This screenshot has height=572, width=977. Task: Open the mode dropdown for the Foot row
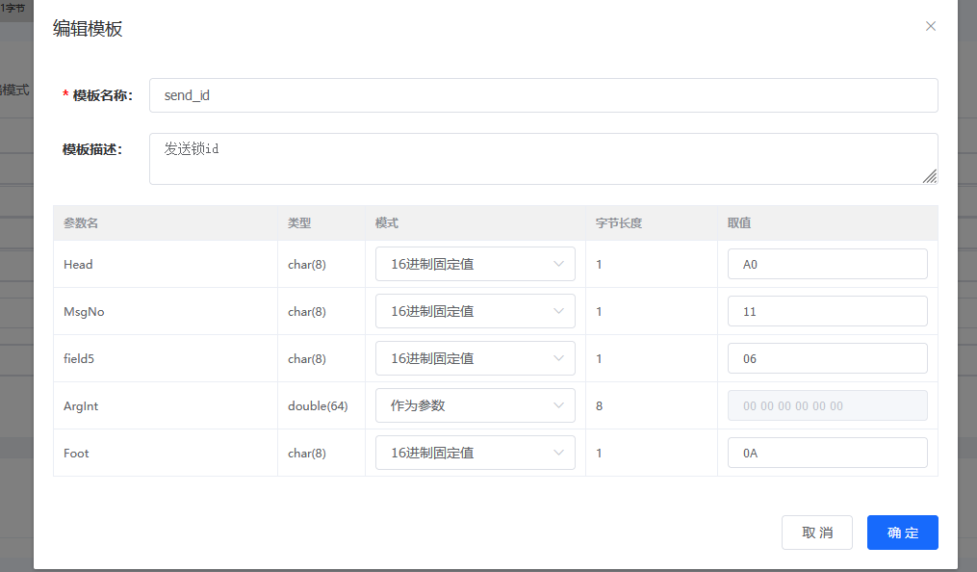pyautogui.click(x=475, y=453)
